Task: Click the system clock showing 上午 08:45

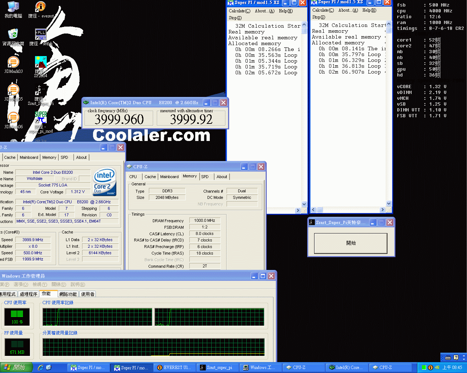Action: pos(452,368)
